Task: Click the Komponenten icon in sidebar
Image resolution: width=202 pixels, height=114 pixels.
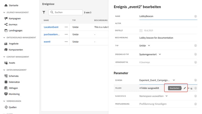Action: tap(6, 50)
